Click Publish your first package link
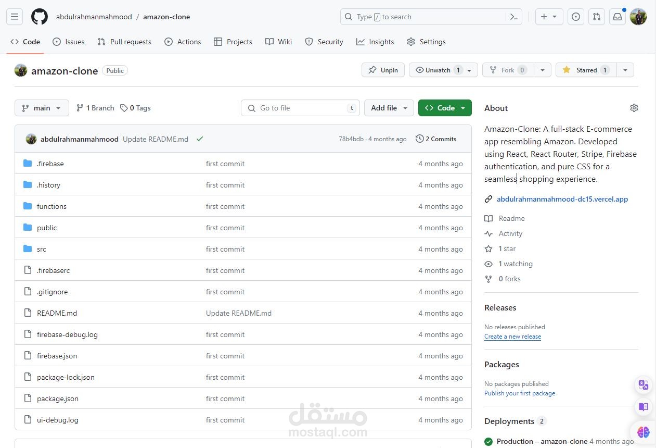Screen dimensions: 656x448 pos(520,393)
